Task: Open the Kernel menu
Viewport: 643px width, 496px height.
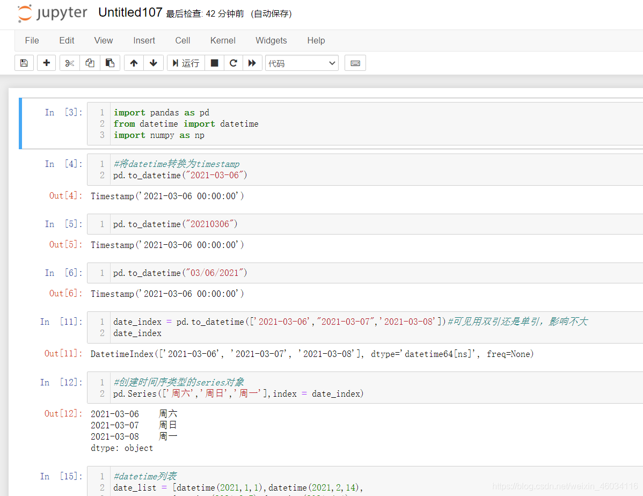Action: coord(223,40)
